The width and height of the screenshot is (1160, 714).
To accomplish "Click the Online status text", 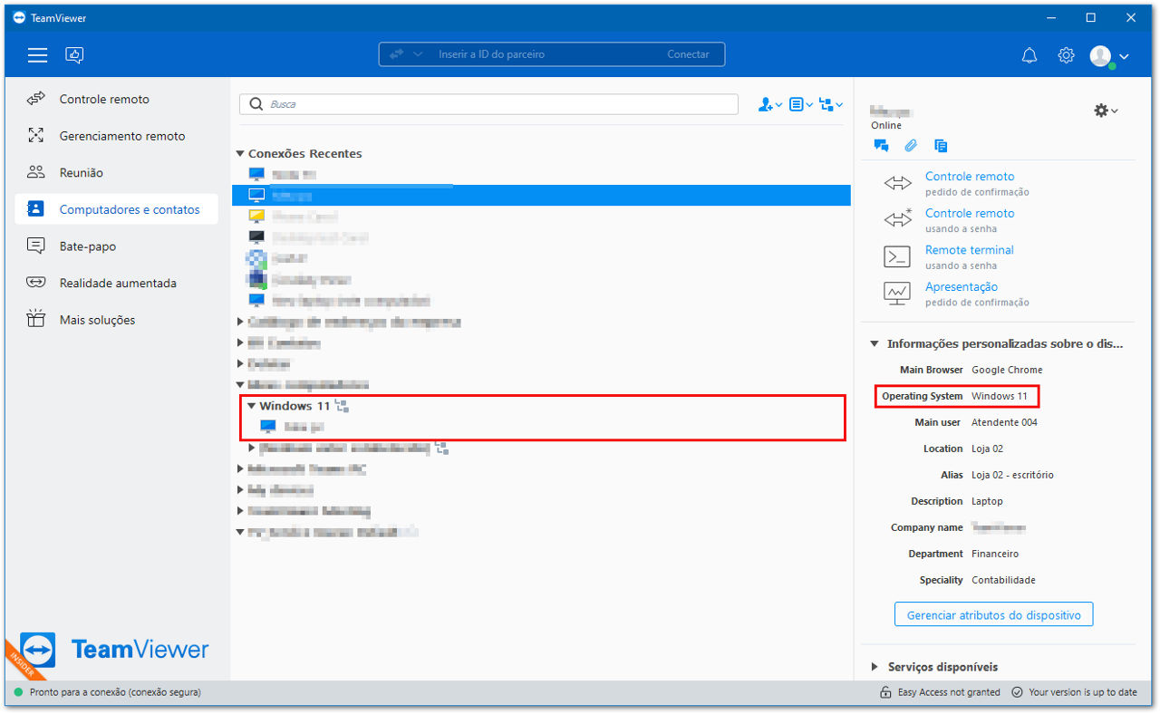I will coord(886,126).
